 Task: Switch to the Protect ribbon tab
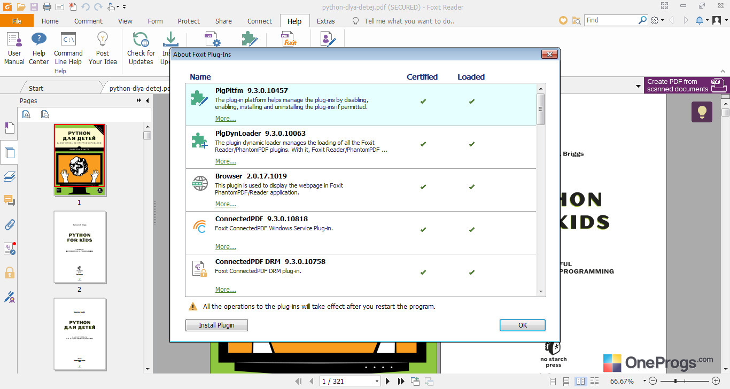(189, 21)
